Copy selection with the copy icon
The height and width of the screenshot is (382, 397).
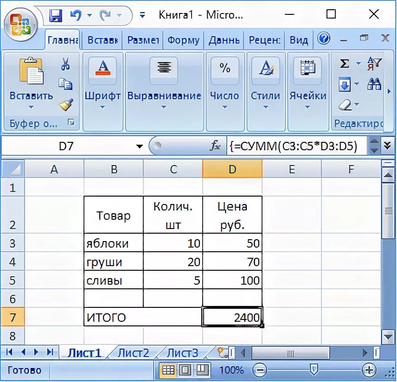click(65, 84)
